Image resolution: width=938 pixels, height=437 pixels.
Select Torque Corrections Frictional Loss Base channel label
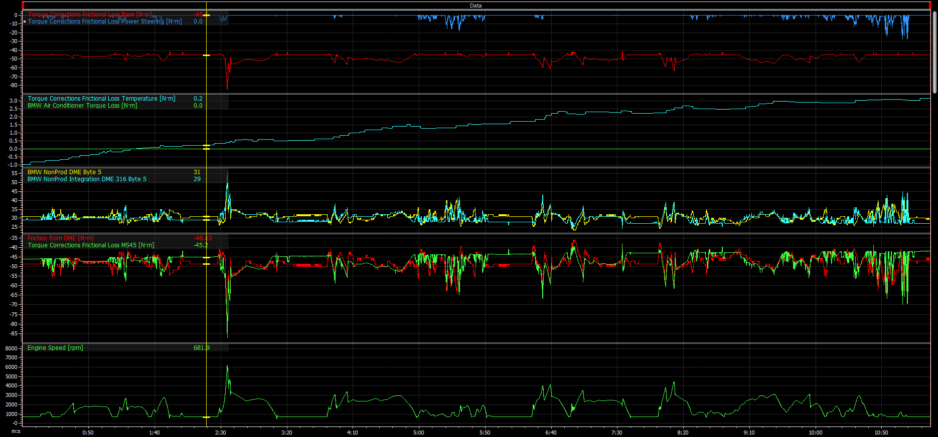pyautogui.click(x=89, y=15)
